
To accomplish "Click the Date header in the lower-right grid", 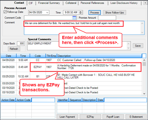I will click(x=100, y=100).
